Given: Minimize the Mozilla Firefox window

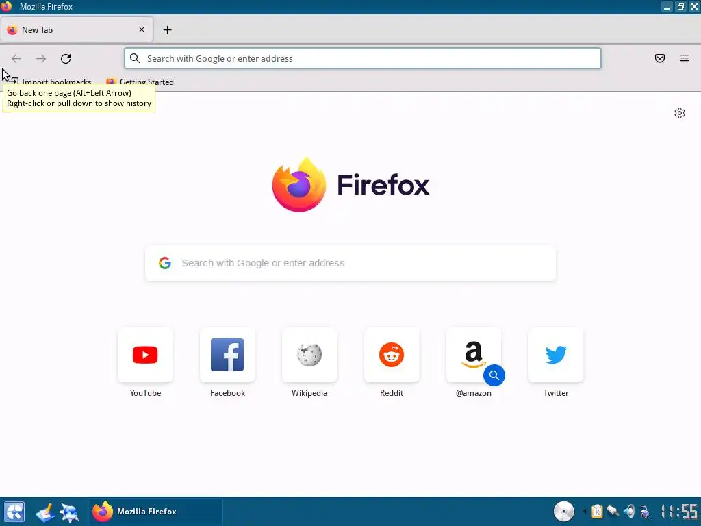Looking at the screenshot, I should (667, 7).
